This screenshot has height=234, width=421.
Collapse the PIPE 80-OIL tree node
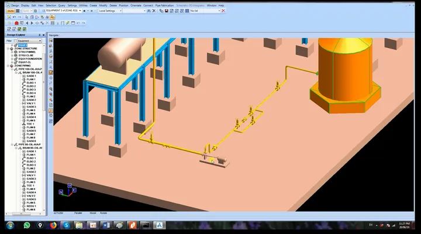pos(12,144)
